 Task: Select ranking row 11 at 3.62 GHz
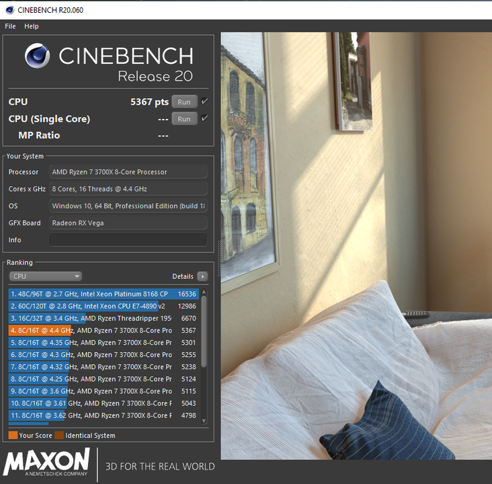click(104, 415)
